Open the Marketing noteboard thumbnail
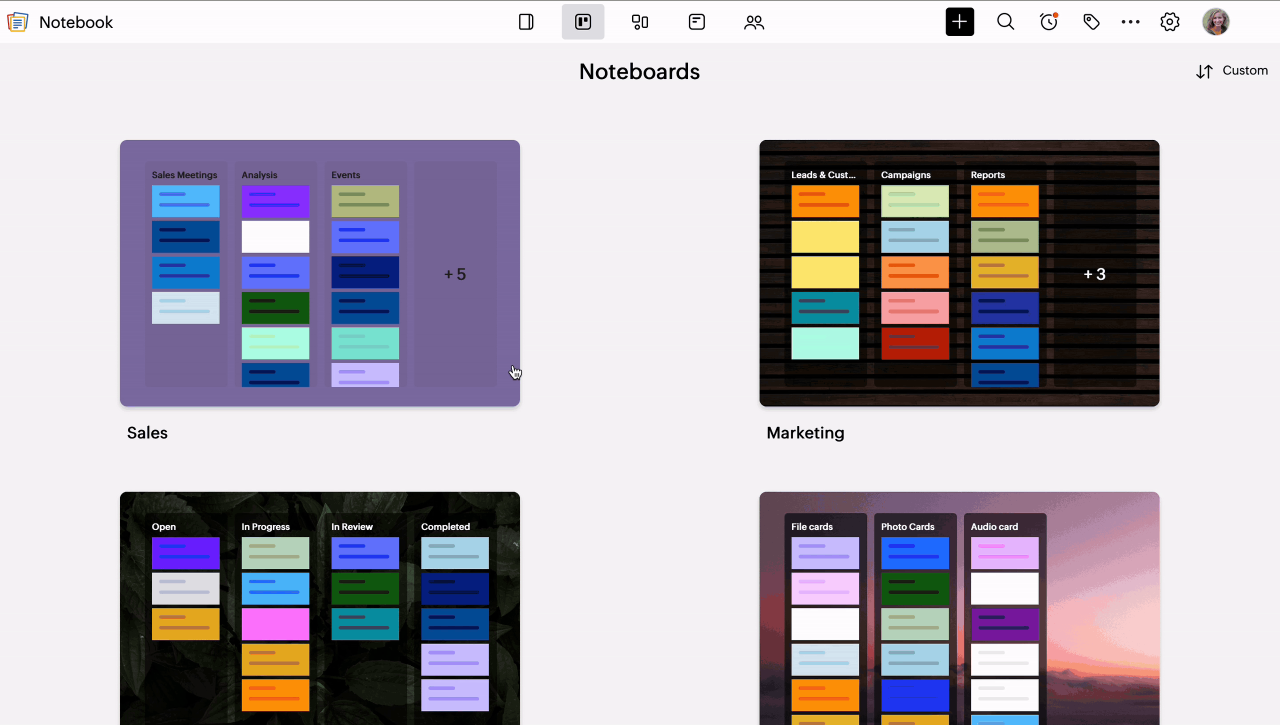Viewport: 1280px width, 725px height. pyautogui.click(x=959, y=273)
